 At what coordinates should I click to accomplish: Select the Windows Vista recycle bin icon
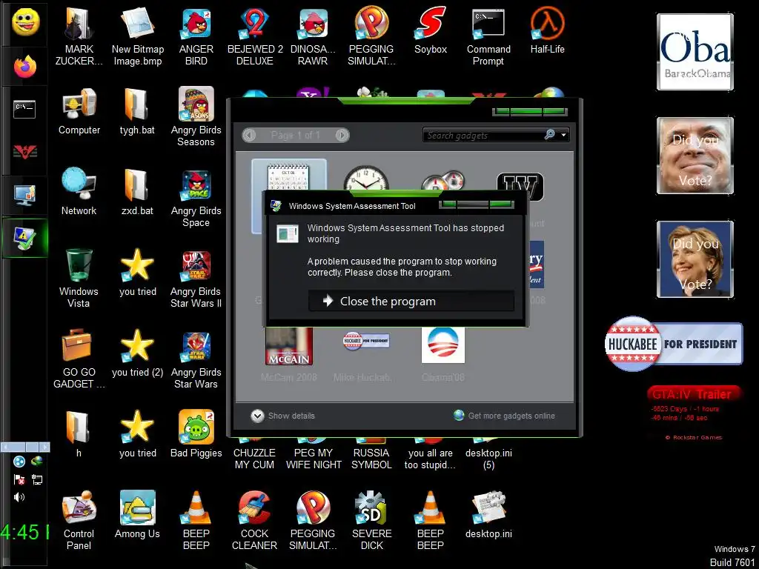pyautogui.click(x=79, y=279)
